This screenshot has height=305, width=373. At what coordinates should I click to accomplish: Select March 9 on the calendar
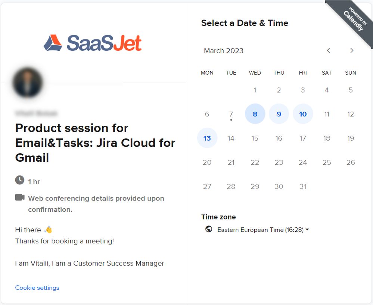279,114
